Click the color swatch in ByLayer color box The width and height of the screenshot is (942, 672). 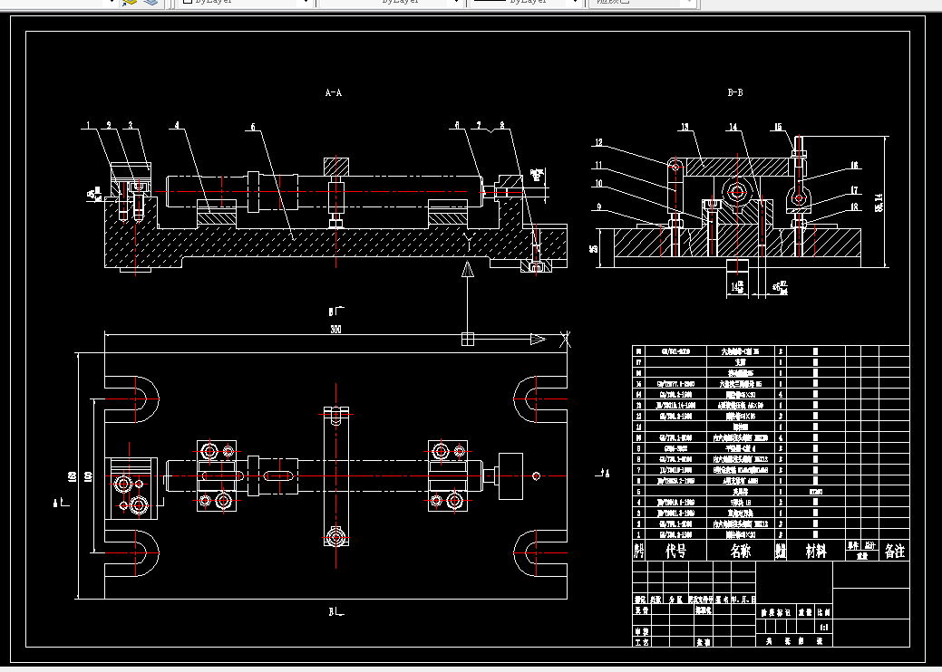[x=188, y=2]
